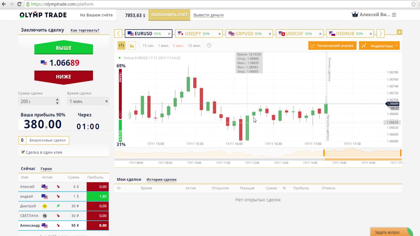
Task: Click the site lock icon in address bar
Action: [x=28, y=4]
